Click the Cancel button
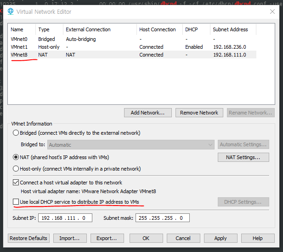283x252 pixels. 183,238
